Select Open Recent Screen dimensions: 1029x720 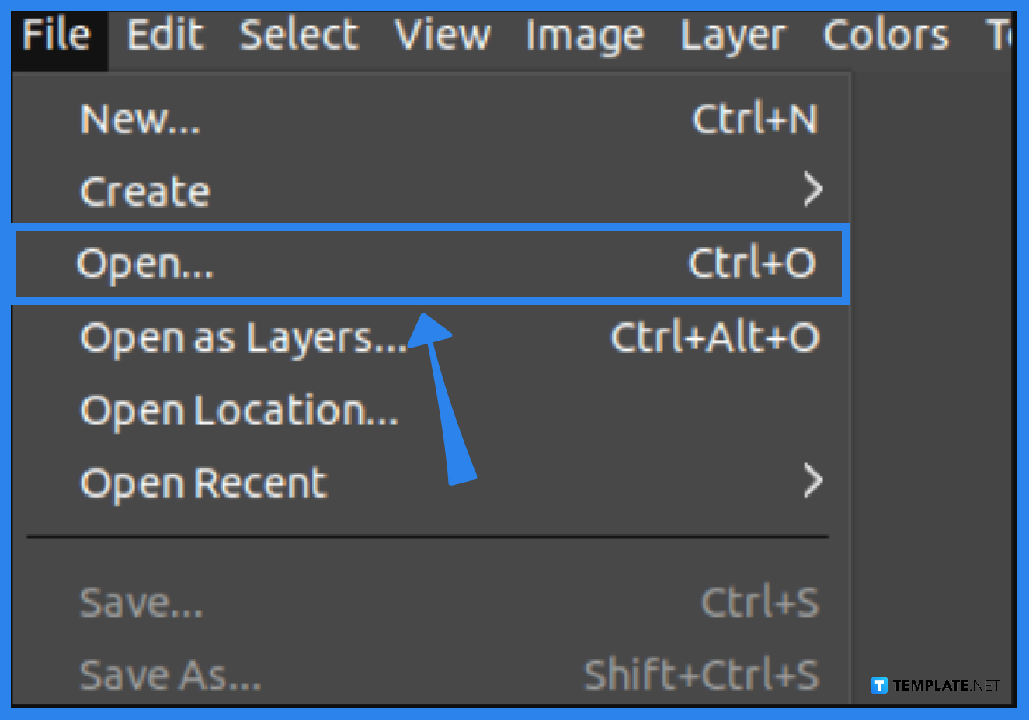(x=202, y=481)
